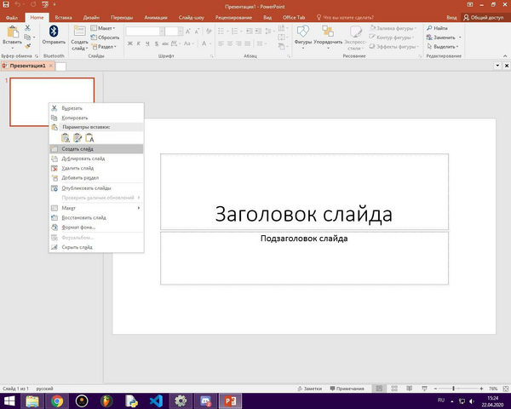Toggle text shadow S formatting
This screenshot has width=511, height=409.
pyautogui.click(x=157, y=43)
